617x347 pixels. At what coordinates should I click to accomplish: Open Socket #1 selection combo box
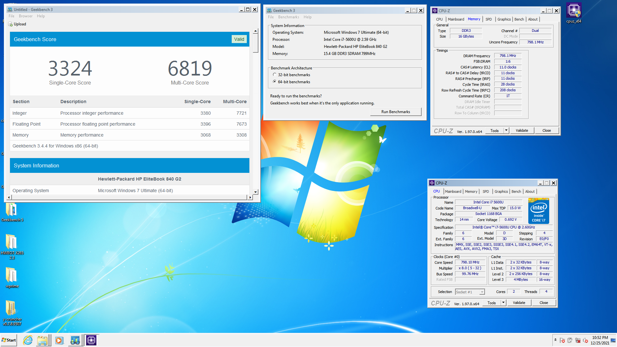[x=470, y=292]
